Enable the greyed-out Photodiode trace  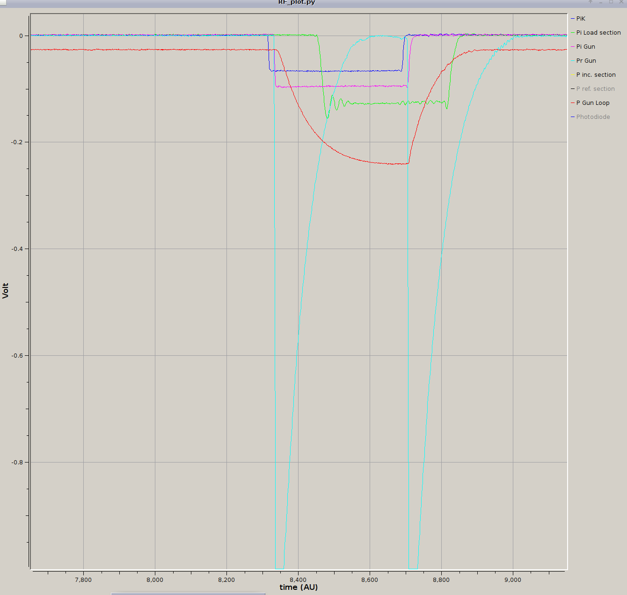tap(593, 117)
